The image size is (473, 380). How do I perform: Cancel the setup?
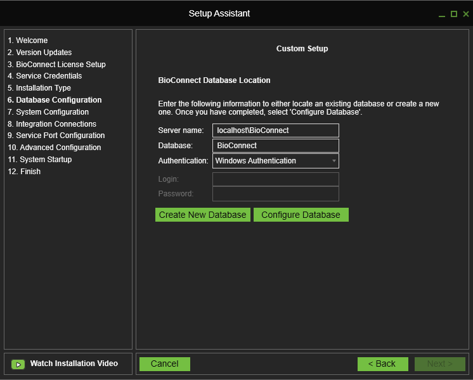pyautogui.click(x=165, y=364)
